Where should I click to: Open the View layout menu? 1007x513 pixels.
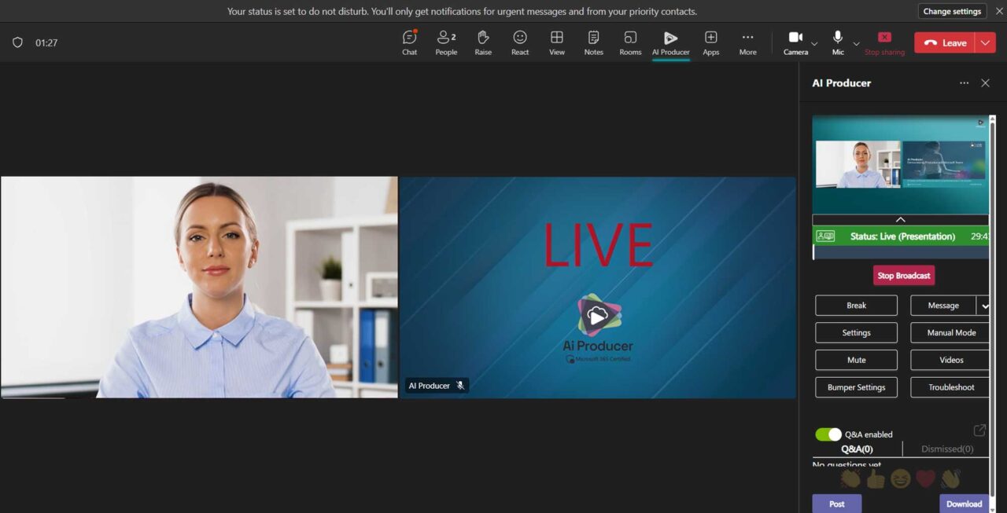(556, 42)
